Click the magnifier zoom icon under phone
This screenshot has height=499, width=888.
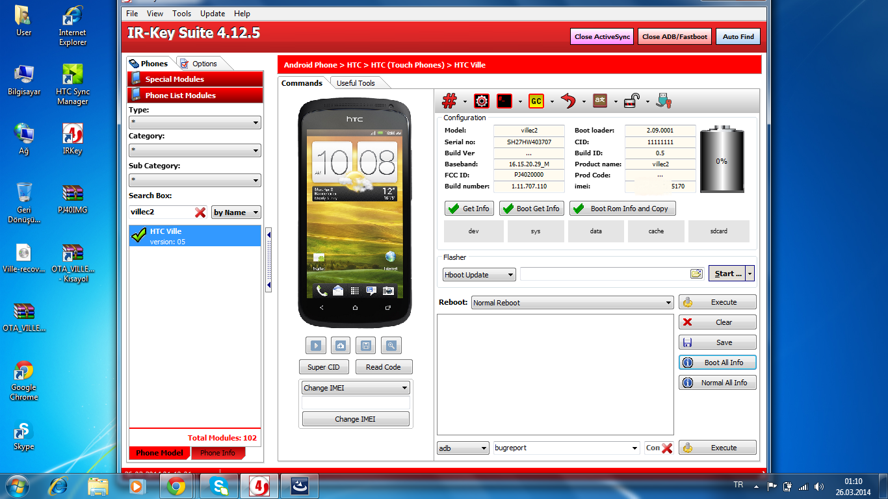click(x=391, y=346)
